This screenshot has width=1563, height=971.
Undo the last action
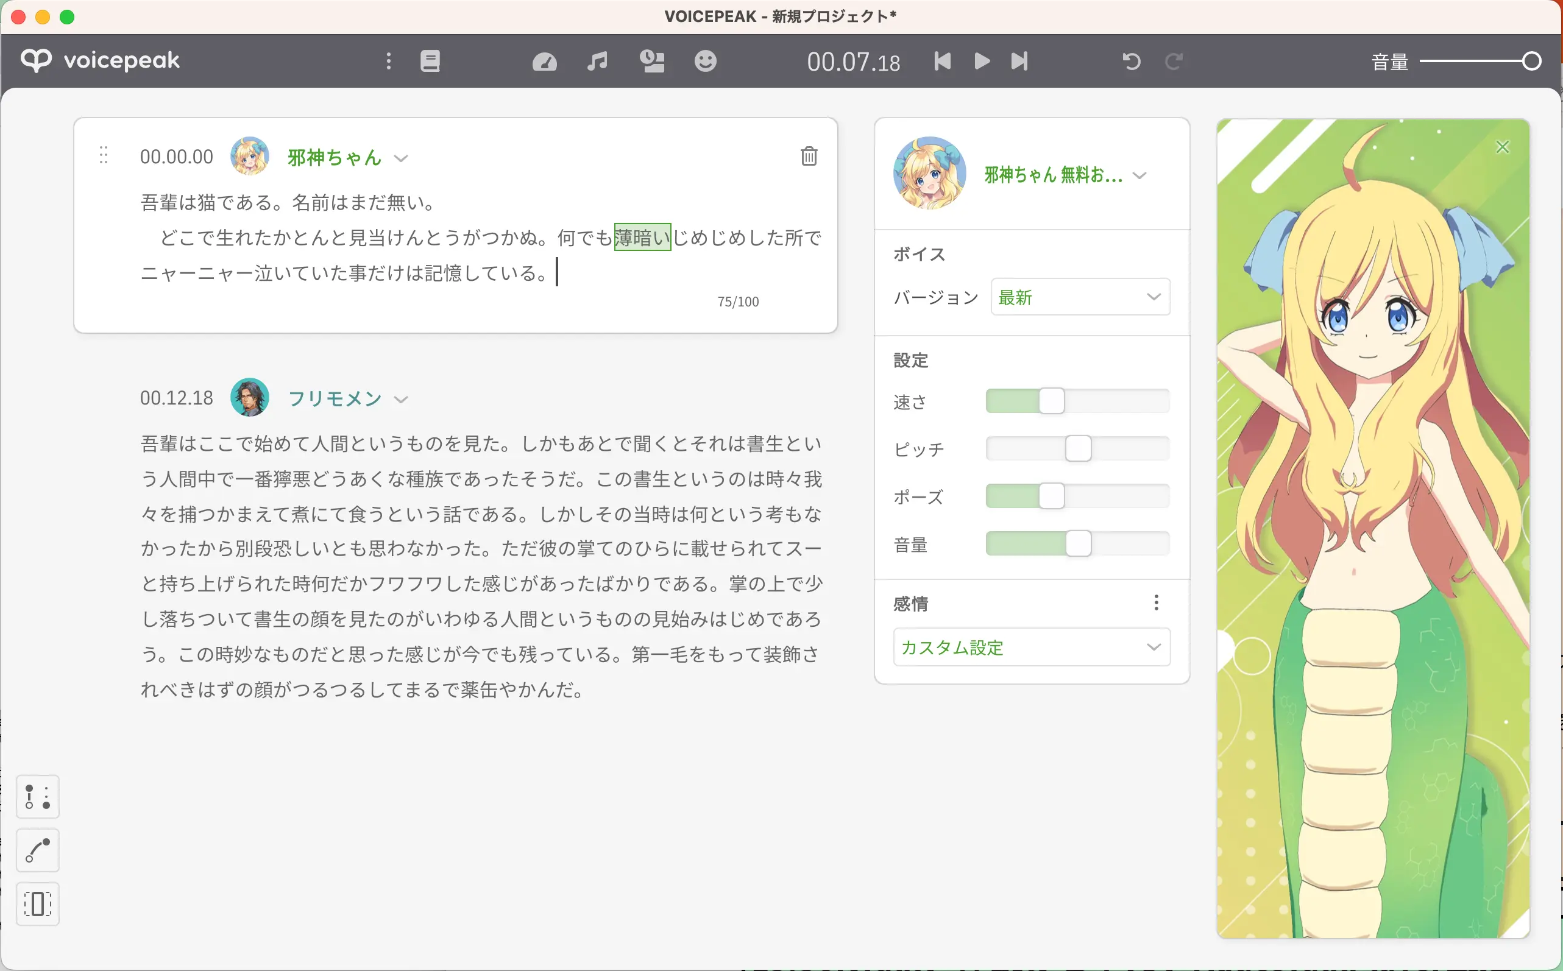[x=1132, y=61]
